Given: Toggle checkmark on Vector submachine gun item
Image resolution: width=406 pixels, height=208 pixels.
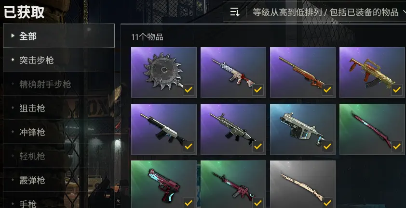Looking at the screenshot, I should pyautogui.click(x=327, y=147).
